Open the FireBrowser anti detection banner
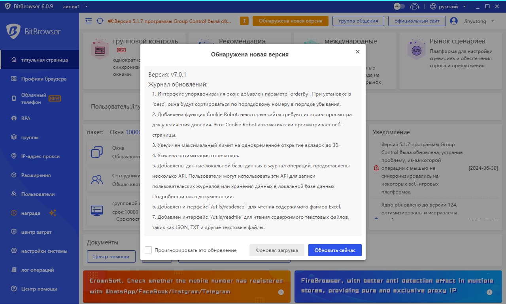This screenshot has height=304, width=506. pos(398,286)
